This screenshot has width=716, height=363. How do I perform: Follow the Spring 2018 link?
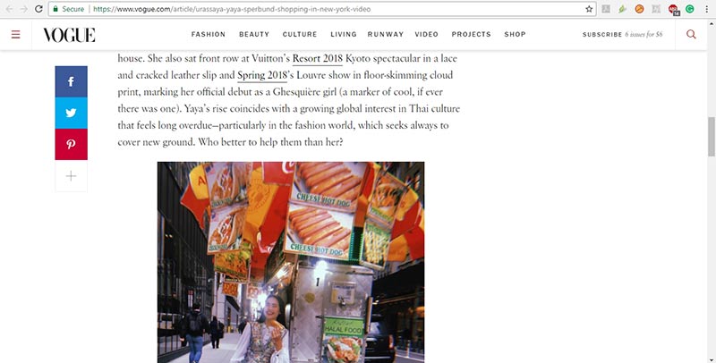262,75
